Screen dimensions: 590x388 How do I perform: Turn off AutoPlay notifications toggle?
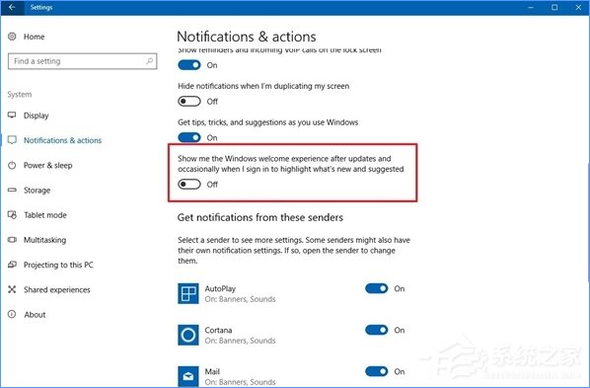376,288
